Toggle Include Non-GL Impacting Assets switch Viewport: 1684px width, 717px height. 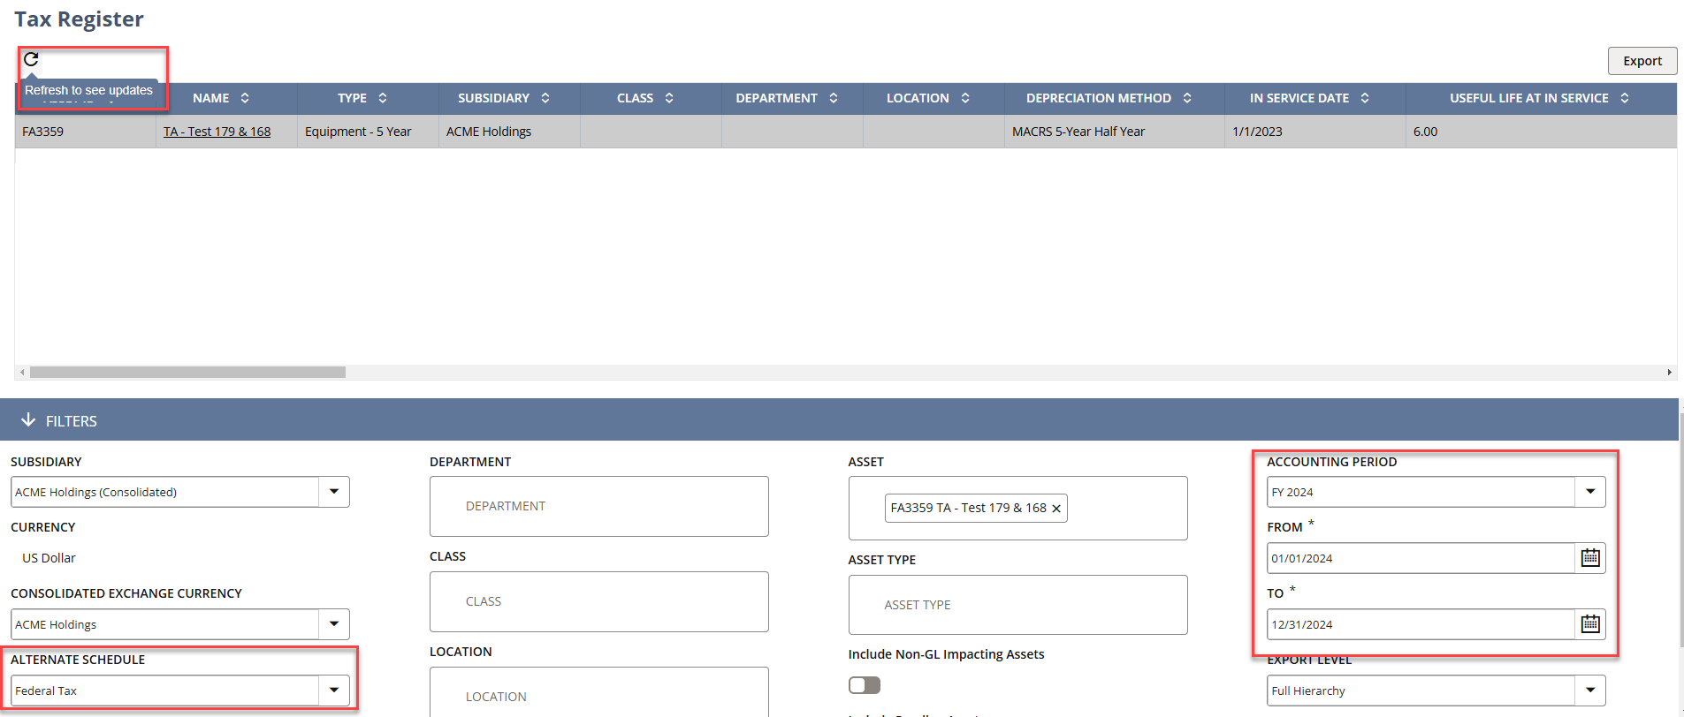(865, 685)
